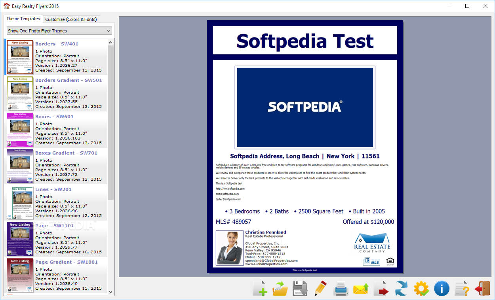Pick Page - SW1101 theme thumbnail
This screenshot has height=300, width=495.
pos(20,239)
